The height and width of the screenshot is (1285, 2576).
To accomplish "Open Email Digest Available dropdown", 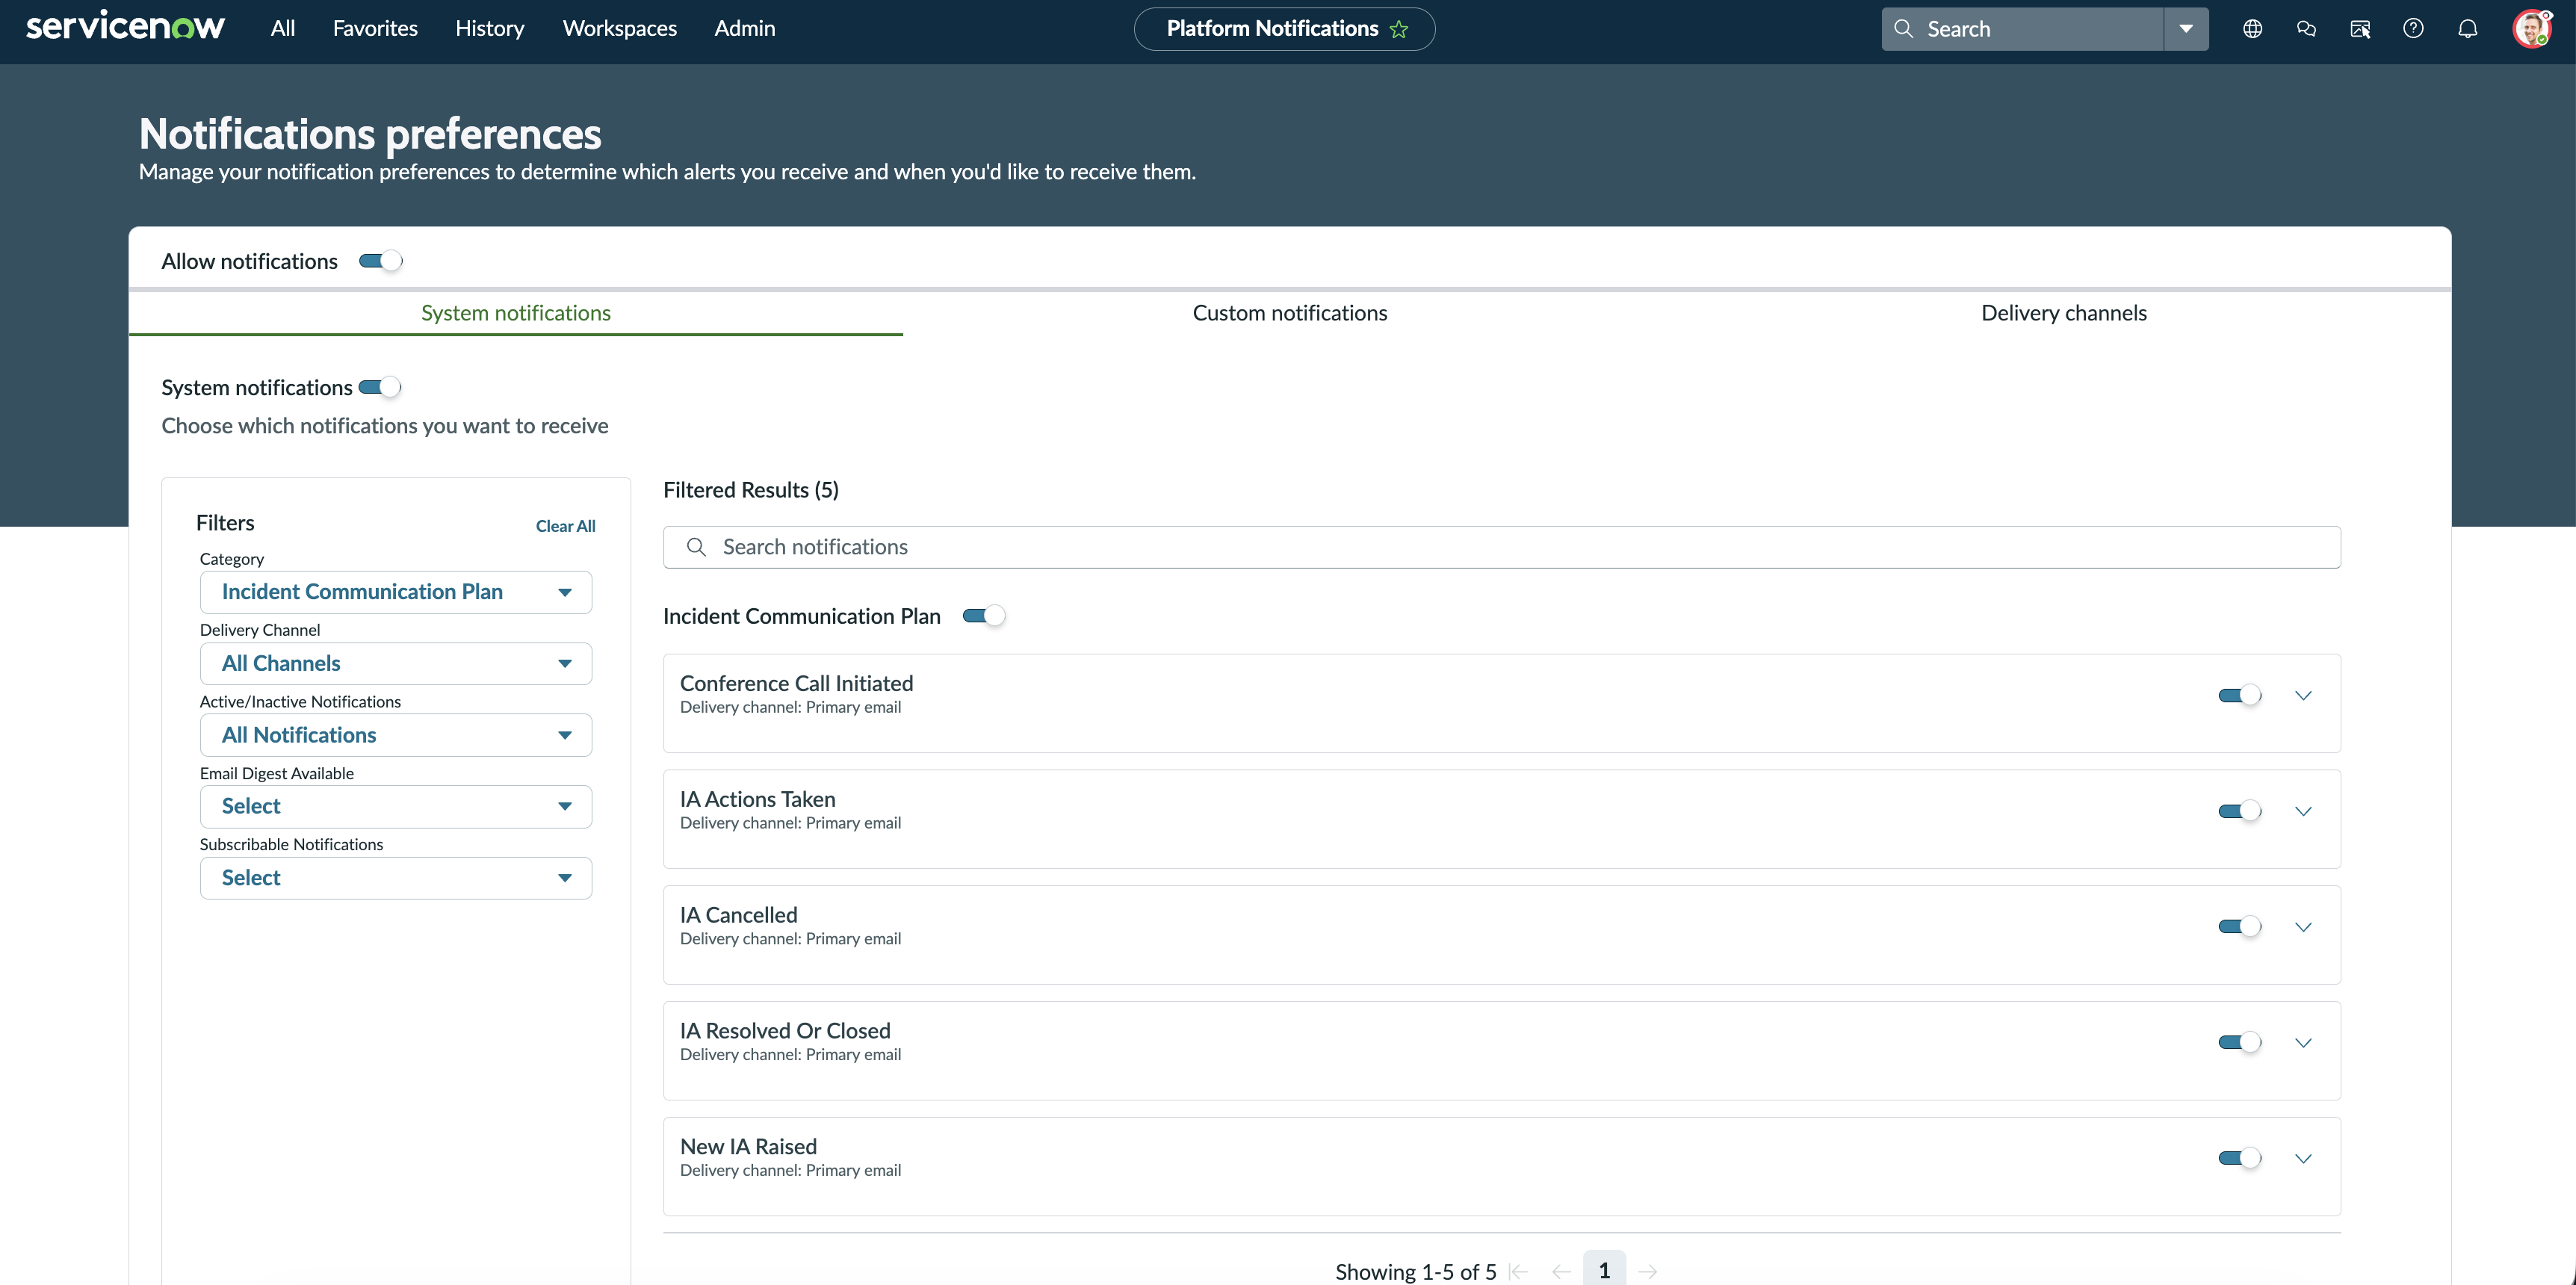I will [x=396, y=806].
